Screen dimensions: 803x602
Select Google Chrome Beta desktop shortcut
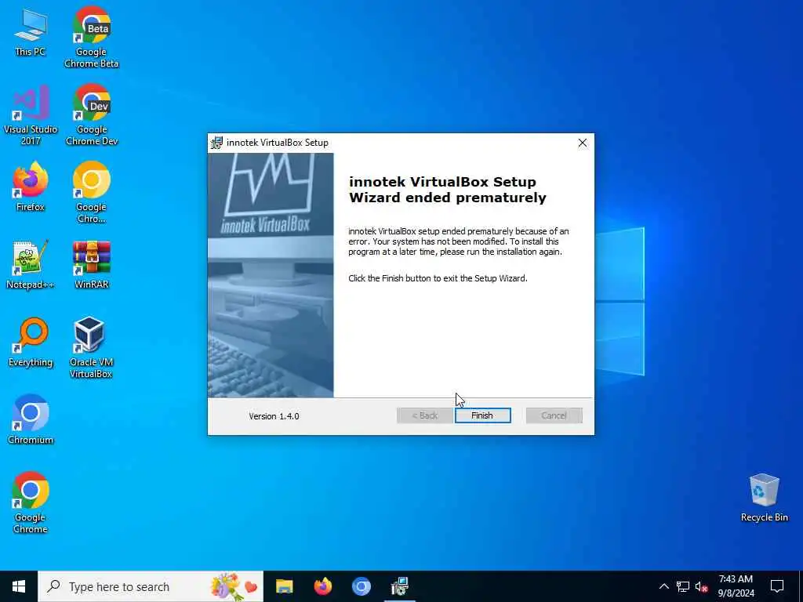(x=92, y=37)
